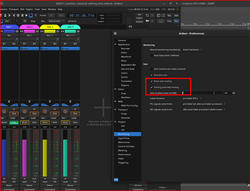The height and width of the screenshot is (191, 250).
Task: Click the Edit window button
Action: [x=176, y=15]
